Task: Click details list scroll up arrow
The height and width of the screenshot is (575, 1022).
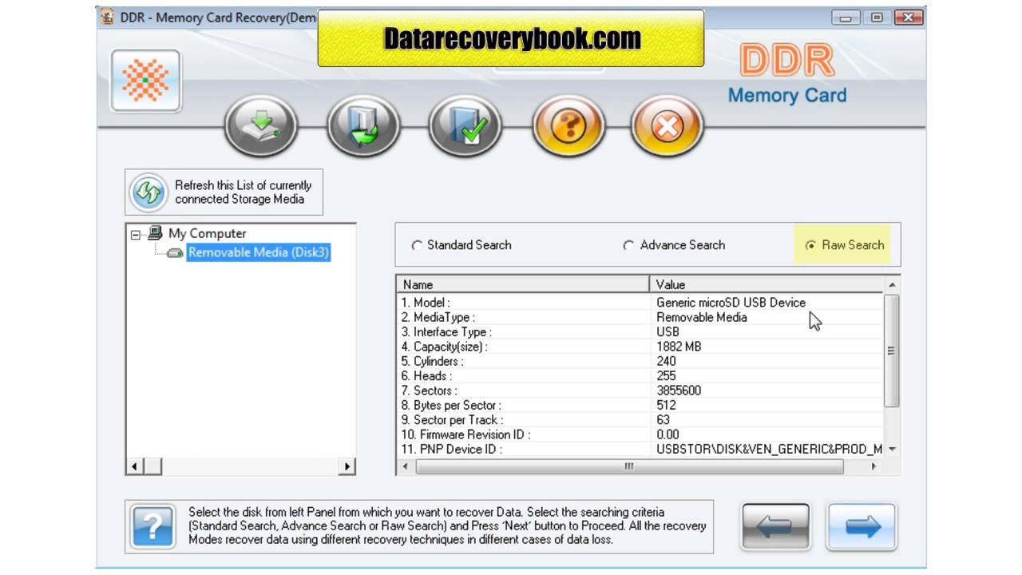Action: 892,285
